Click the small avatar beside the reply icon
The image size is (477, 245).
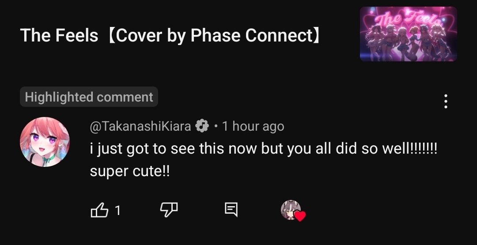pos(290,209)
